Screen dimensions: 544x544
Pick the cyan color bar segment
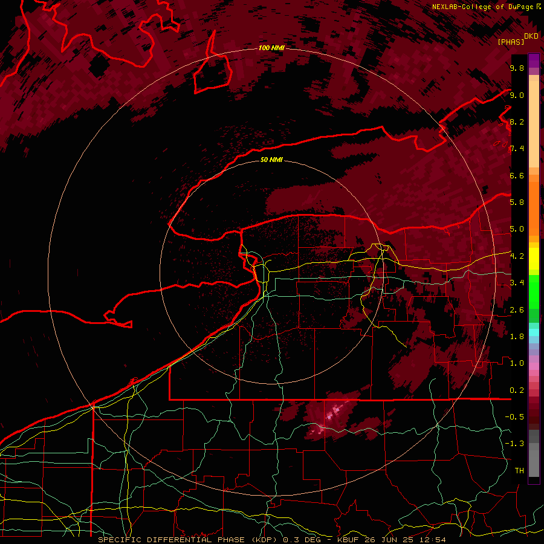[x=534, y=332]
